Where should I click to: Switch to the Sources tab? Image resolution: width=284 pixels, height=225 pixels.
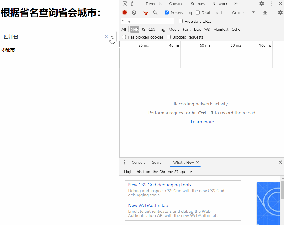tap(198, 4)
